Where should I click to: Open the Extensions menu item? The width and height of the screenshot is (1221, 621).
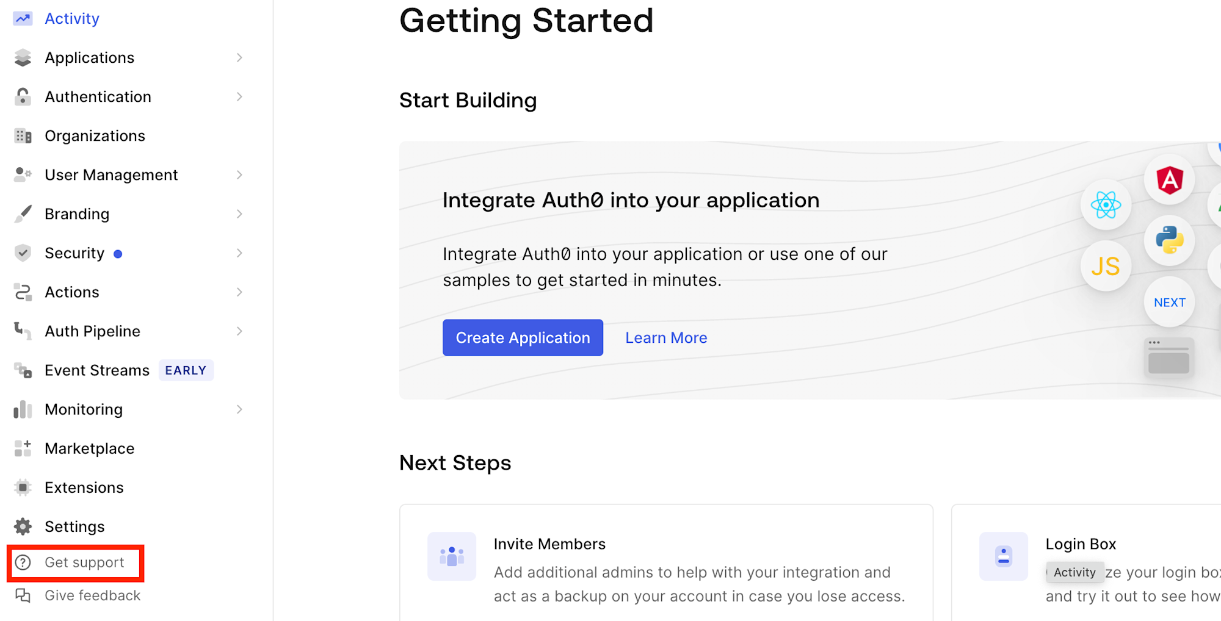point(84,487)
